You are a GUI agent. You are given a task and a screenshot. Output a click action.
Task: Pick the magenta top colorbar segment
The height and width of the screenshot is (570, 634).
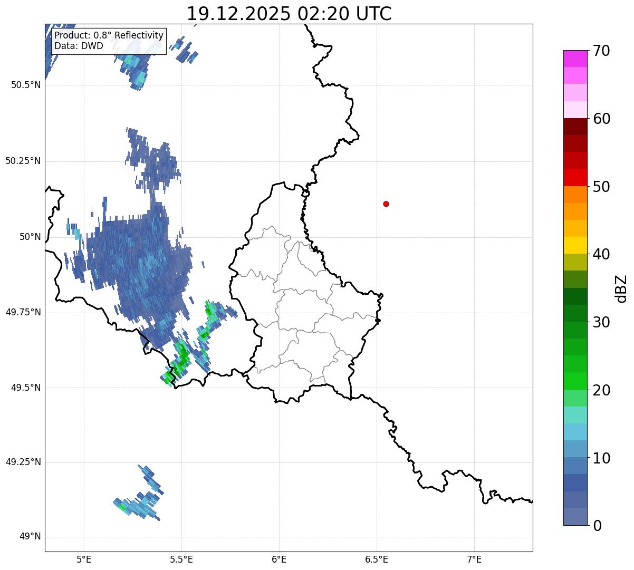pos(575,59)
